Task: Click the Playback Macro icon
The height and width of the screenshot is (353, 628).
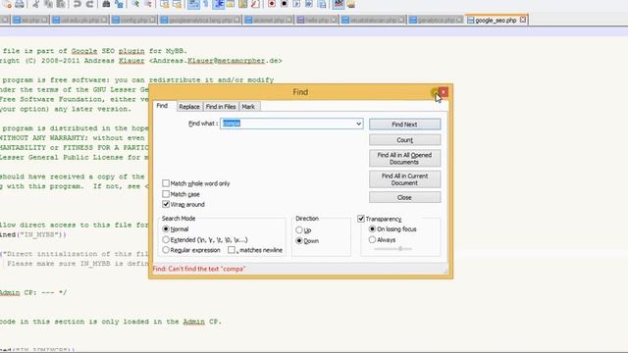Action: 296,4
